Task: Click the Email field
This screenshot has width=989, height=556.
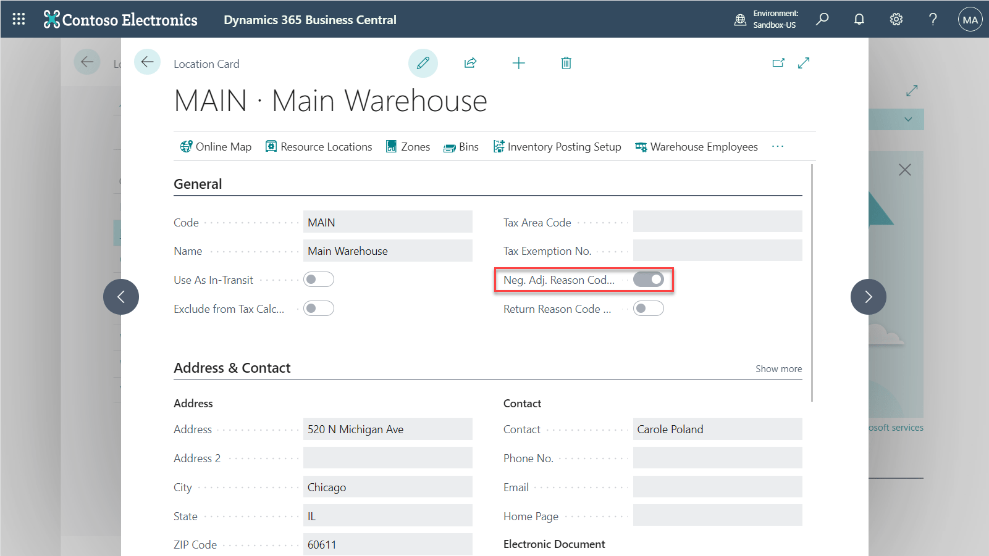Action: (718, 487)
